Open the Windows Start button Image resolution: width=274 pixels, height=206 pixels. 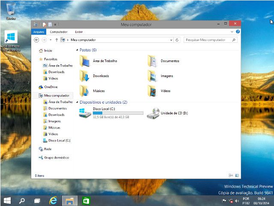(7, 200)
